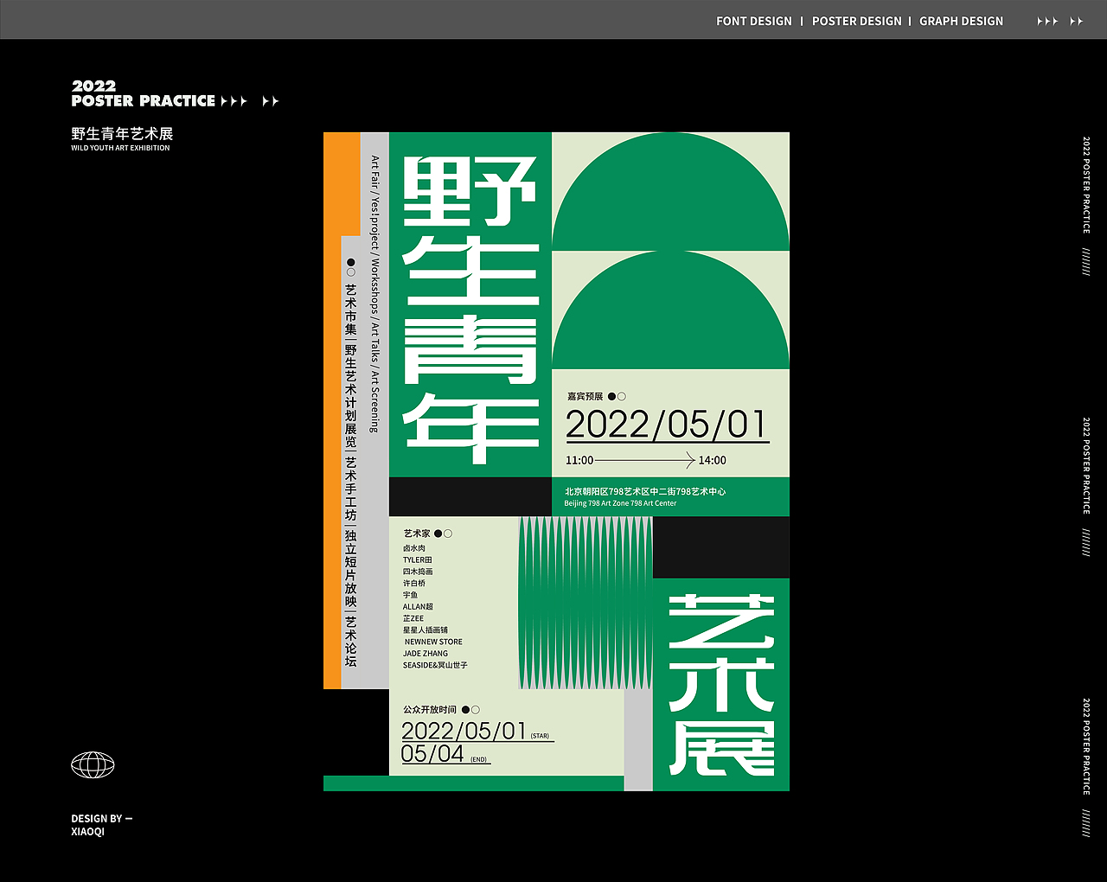Click the dot pair after 公众开放时间
Image resolution: width=1107 pixels, height=882 pixels.
470,710
